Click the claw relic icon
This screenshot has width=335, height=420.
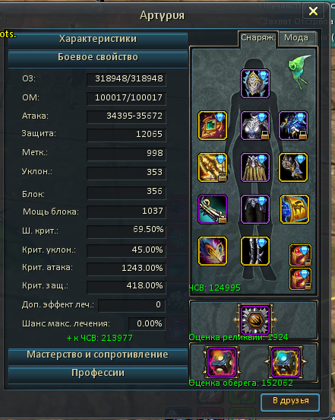(255, 320)
